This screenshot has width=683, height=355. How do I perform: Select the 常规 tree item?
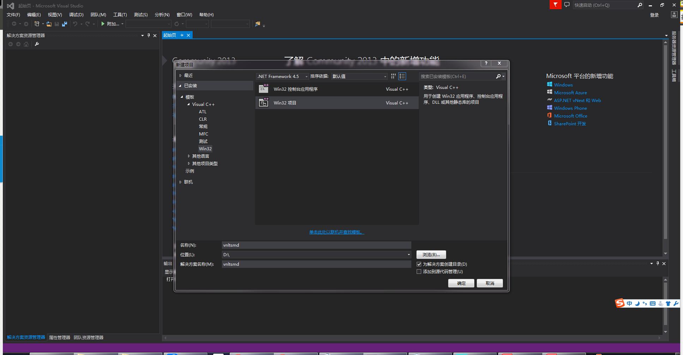pyautogui.click(x=203, y=127)
